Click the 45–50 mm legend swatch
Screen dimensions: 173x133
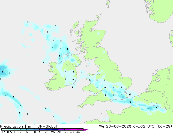80,129
